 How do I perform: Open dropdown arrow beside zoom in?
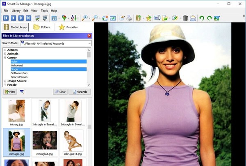tap(89, 18)
